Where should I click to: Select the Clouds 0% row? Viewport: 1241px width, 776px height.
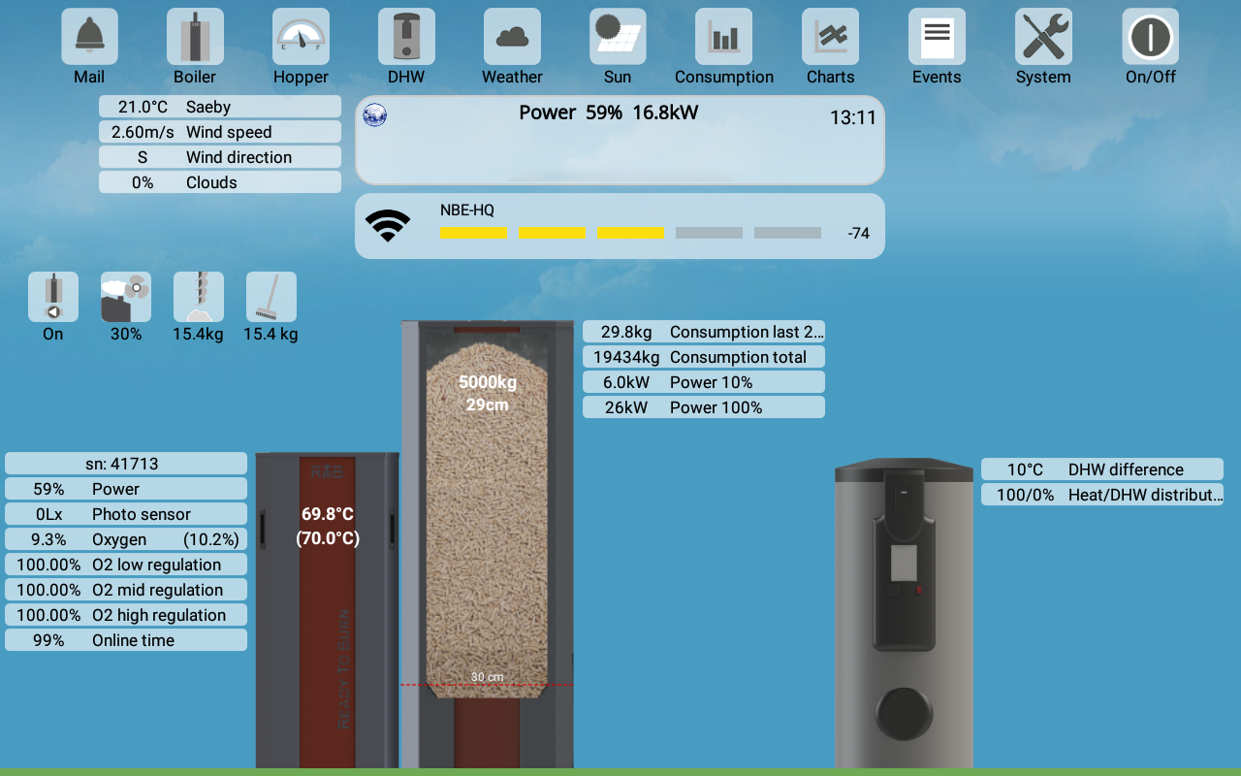220,182
